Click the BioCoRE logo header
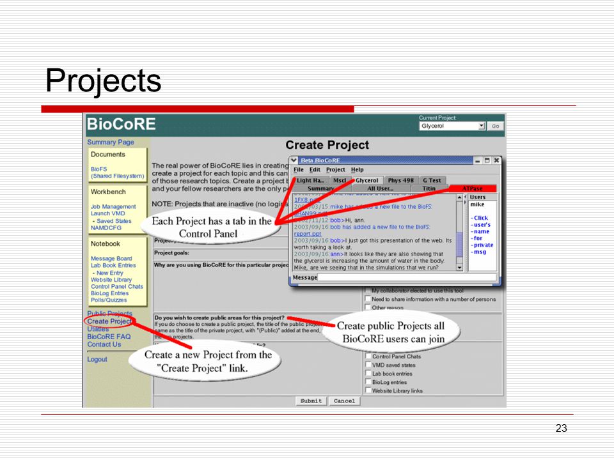Screen dimensions: 614x460 click(x=121, y=124)
